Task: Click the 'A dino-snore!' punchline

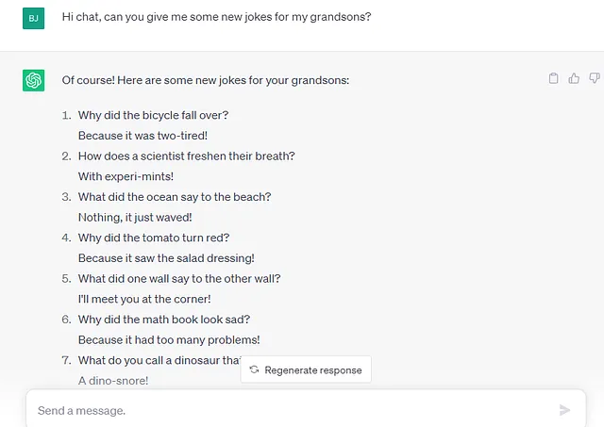Action: 113,381
